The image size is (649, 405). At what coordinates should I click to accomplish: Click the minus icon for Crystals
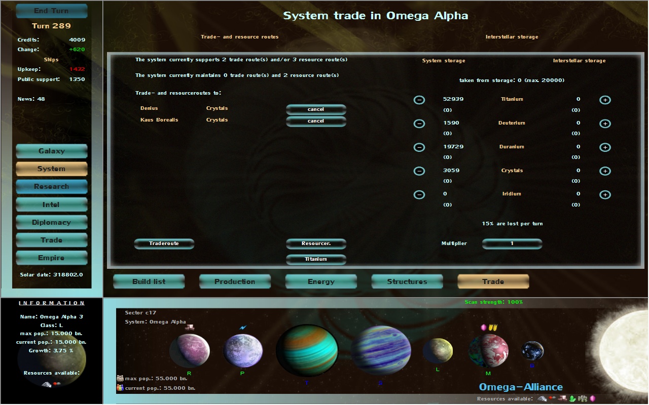(x=419, y=171)
